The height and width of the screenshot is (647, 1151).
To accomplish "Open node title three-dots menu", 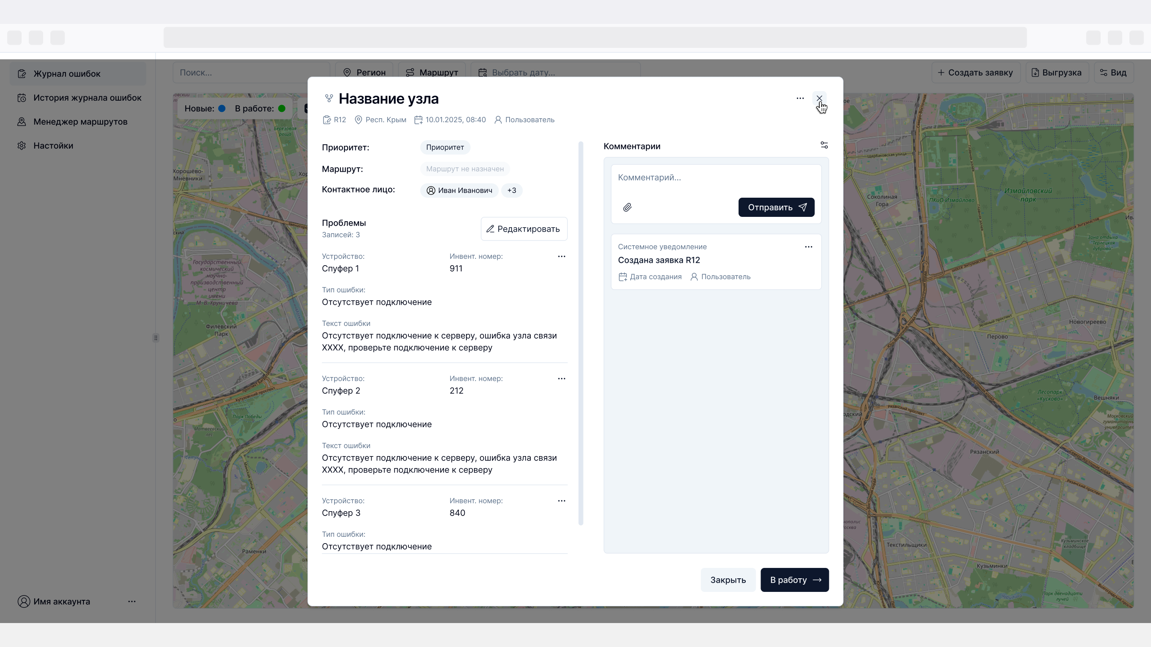I will click(x=800, y=98).
